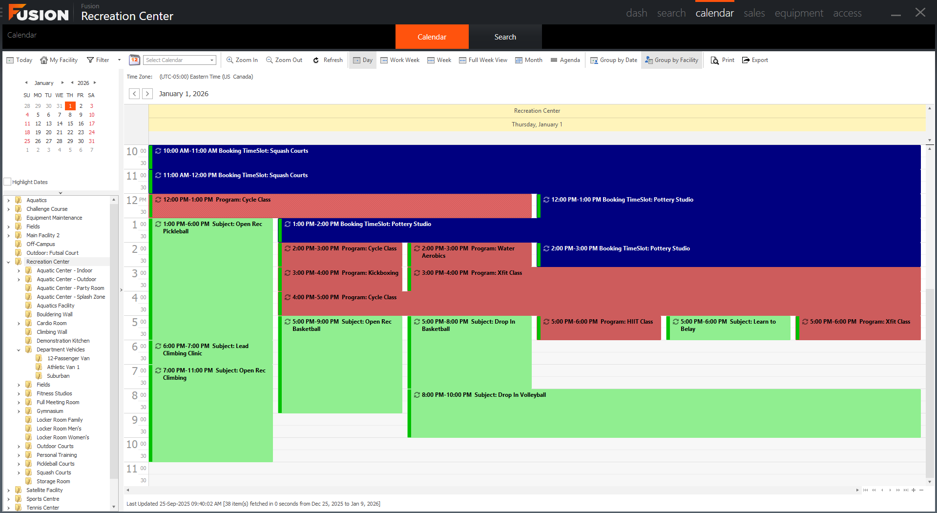The width and height of the screenshot is (937, 513).
Task: Click the Zoom Out magnifier icon
Action: point(269,60)
